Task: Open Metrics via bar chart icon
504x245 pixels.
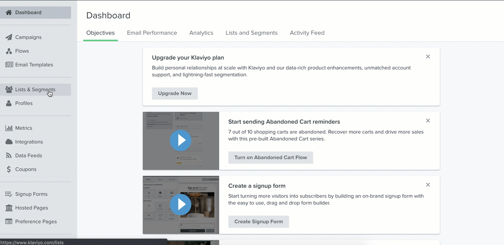Action: pos(9,128)
